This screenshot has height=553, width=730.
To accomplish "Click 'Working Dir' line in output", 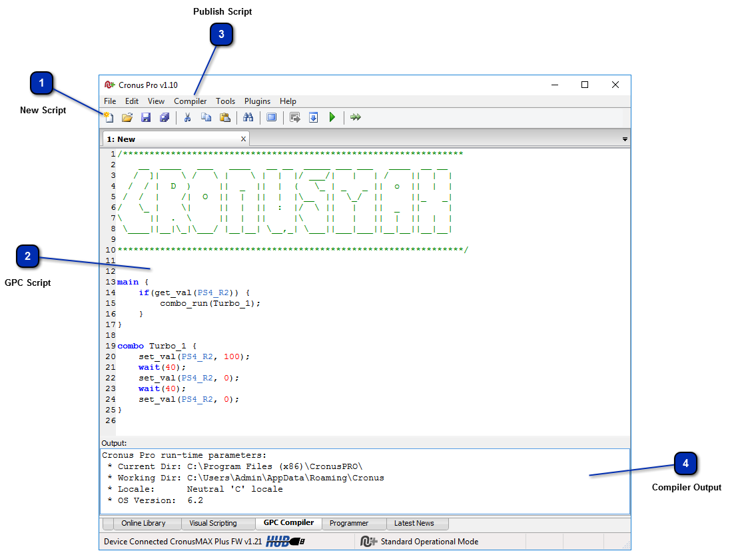I will coord(246,478).
